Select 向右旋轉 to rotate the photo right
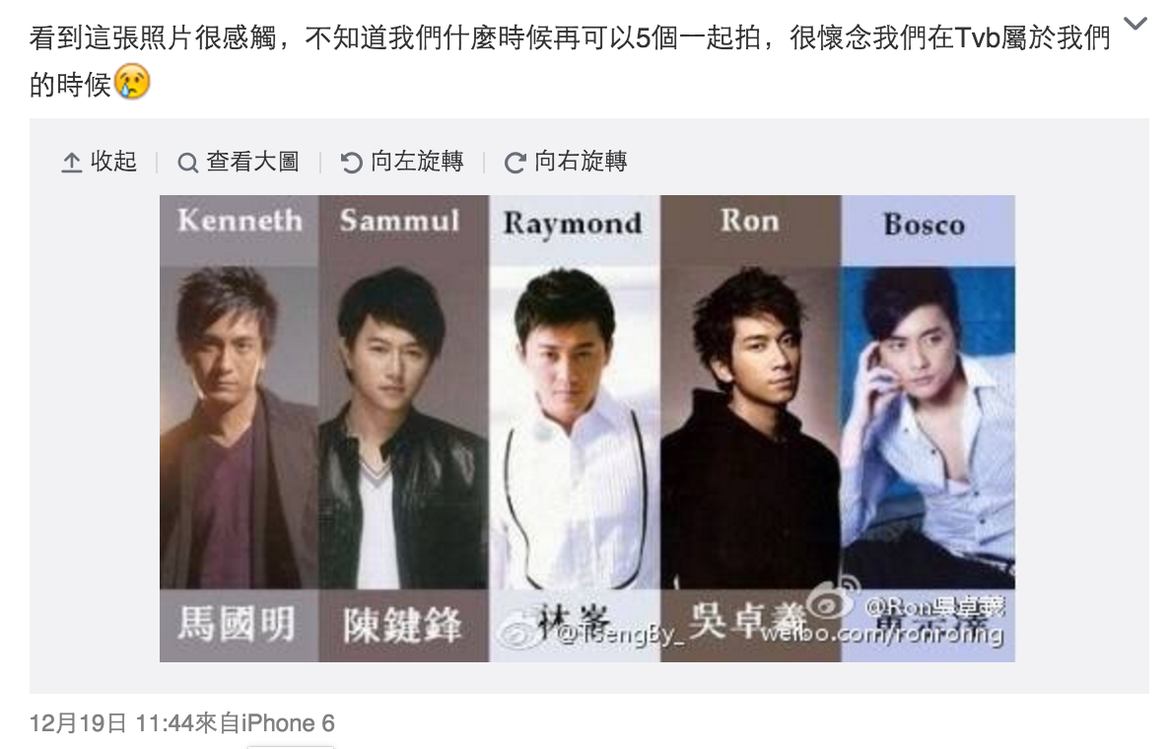The image size is (1169, 749). [581, 161]
